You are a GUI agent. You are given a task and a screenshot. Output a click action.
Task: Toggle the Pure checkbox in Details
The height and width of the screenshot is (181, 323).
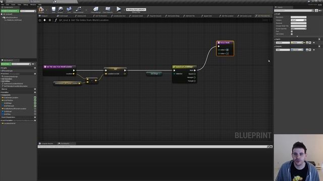tap(292, 31)
